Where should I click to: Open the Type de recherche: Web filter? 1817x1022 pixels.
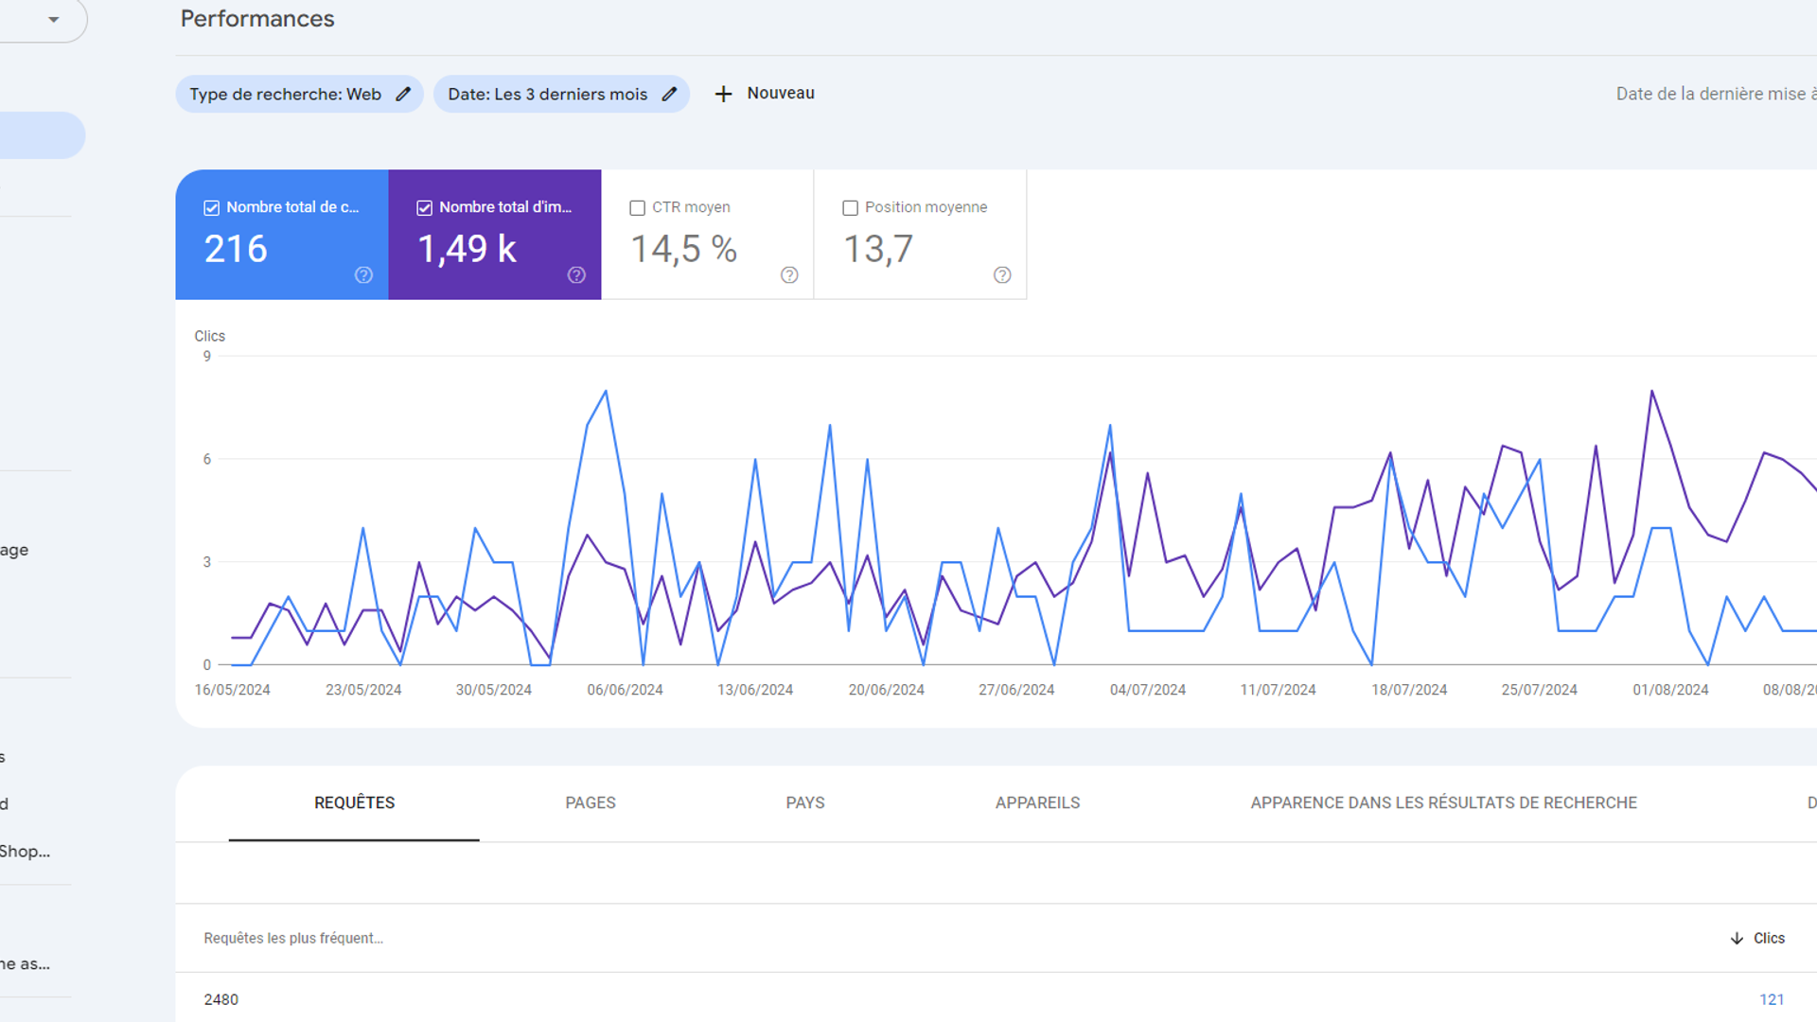pos(284,94)
